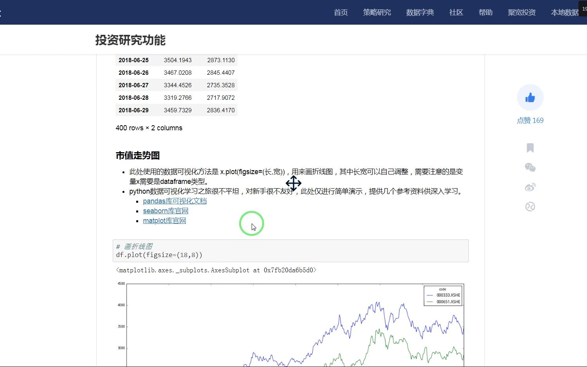Click the value 3319.2766 in the table
The height and width of the screenshot is (367, 587).
click(x=178, y=98)
